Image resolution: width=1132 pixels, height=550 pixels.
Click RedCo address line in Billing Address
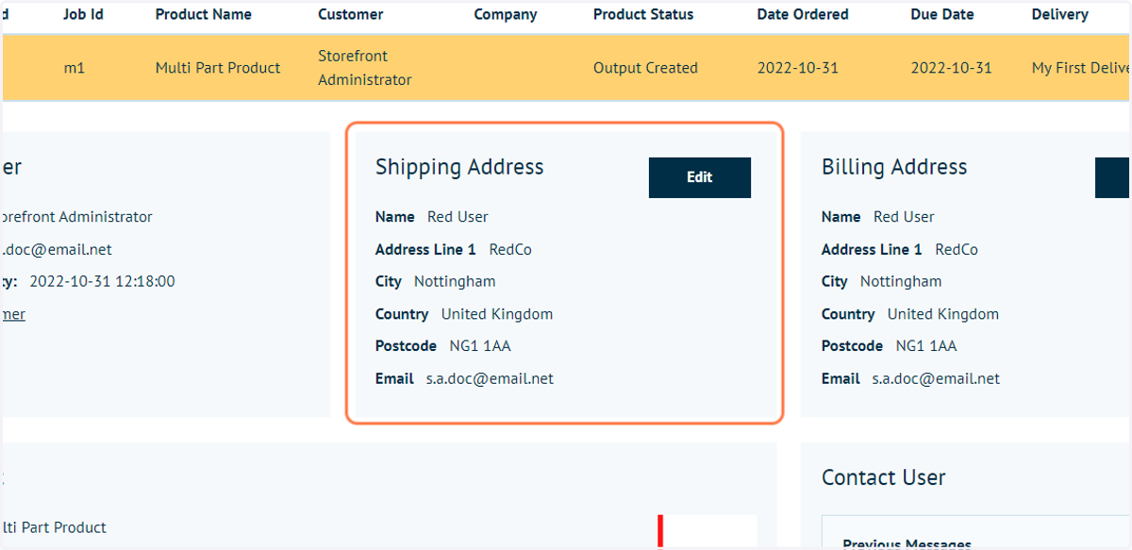(x=957, y=250)
